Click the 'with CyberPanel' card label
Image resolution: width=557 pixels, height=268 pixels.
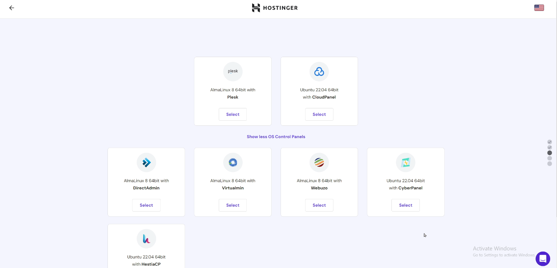[x=406, y=188]
